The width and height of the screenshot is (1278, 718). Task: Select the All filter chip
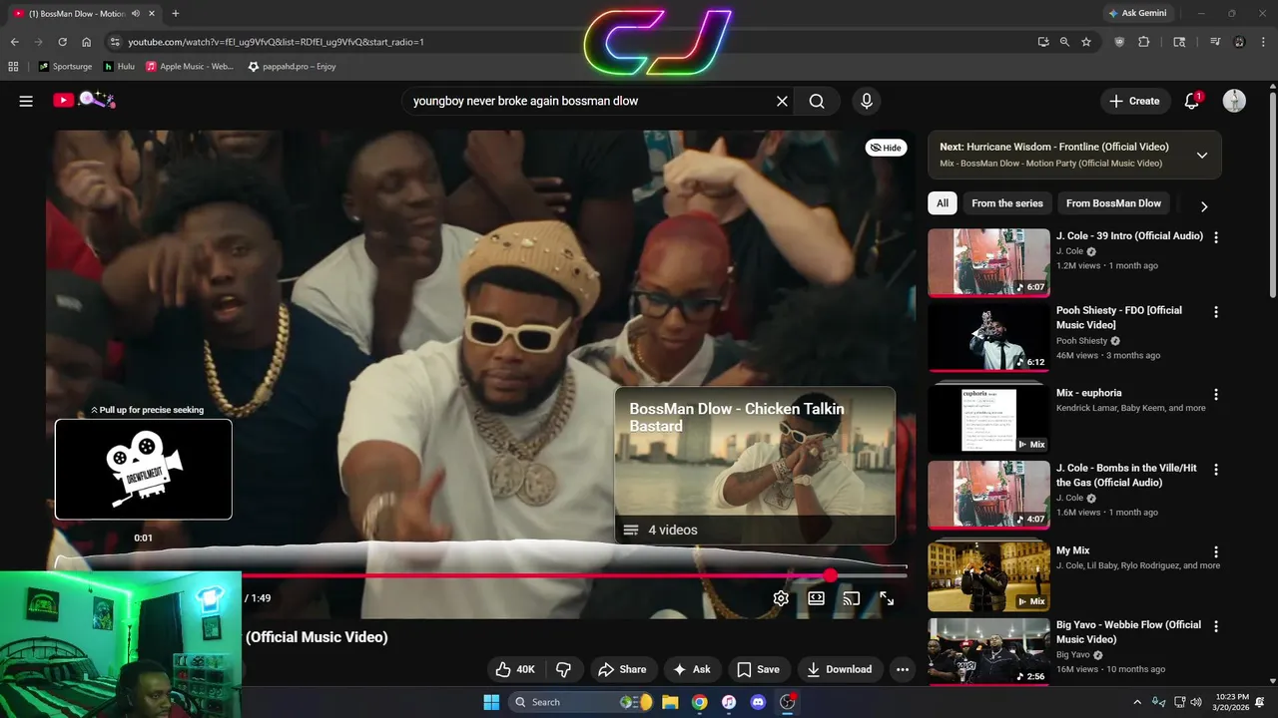(x=942, y=203)
